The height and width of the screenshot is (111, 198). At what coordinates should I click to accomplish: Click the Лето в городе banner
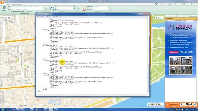[155, 105]
